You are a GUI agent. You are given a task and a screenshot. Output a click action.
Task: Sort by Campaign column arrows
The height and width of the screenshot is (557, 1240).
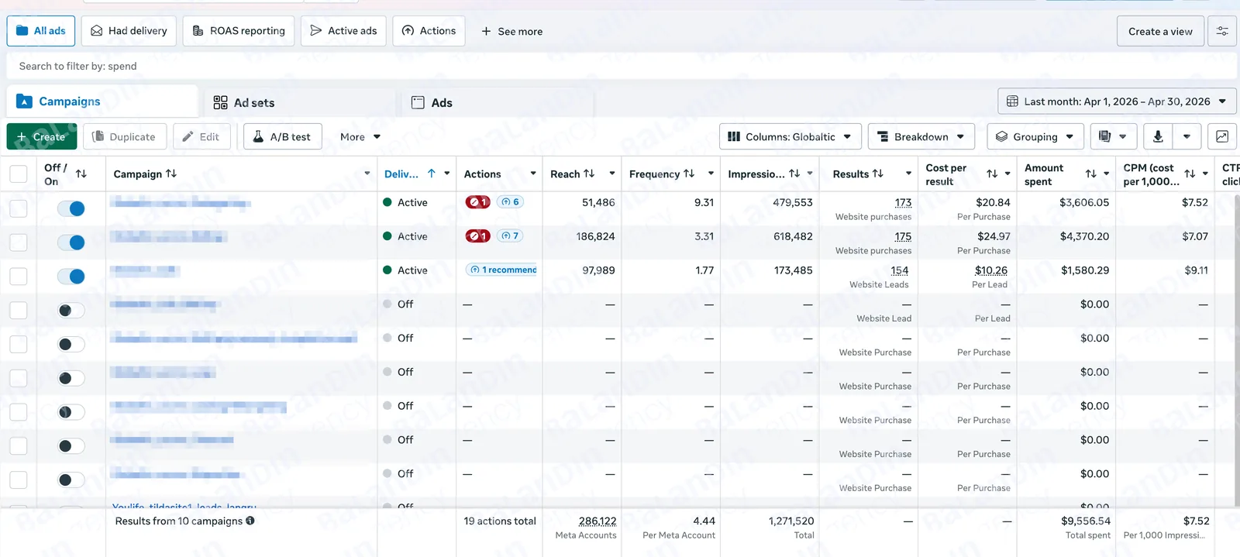click(x=171, y=174)
